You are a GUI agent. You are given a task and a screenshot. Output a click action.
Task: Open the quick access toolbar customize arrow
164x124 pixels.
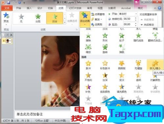coord(24,3)
